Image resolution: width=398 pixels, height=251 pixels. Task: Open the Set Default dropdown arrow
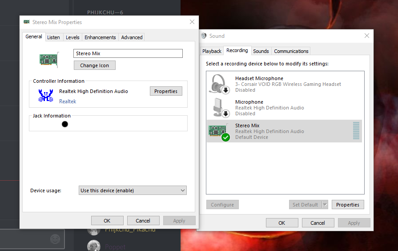(325, 205)
